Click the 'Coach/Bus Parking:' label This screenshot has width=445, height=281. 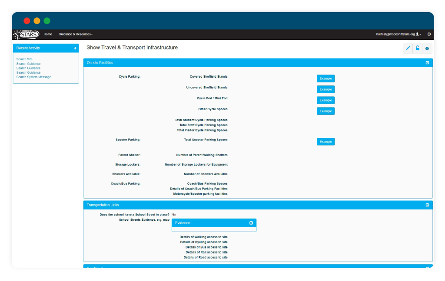(126, 183)
